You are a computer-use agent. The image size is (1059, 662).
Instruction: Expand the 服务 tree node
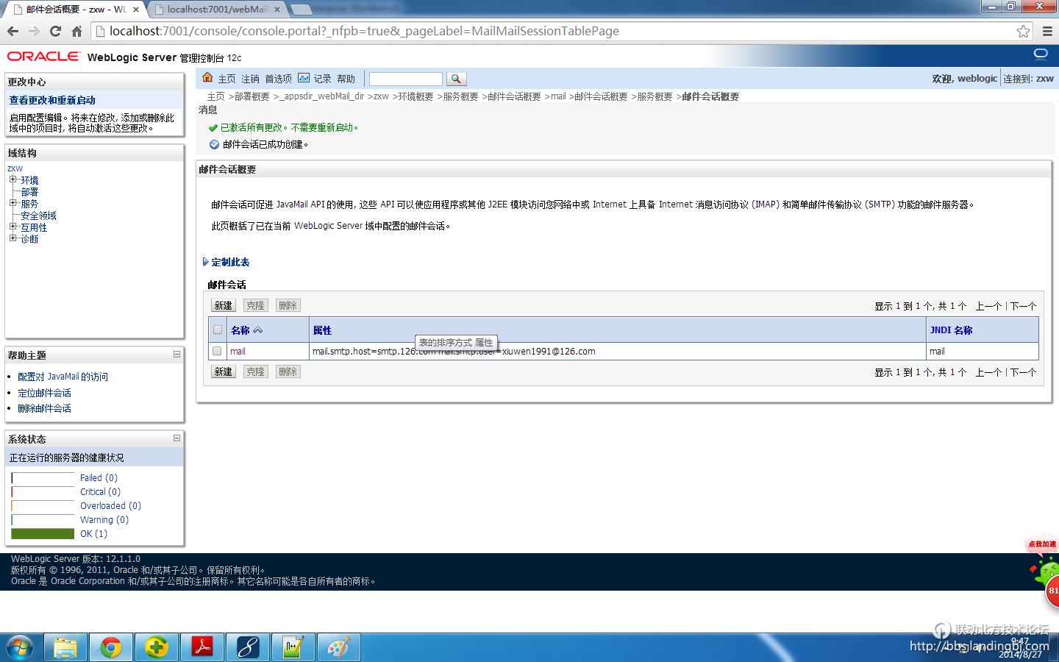click(13, 203)
